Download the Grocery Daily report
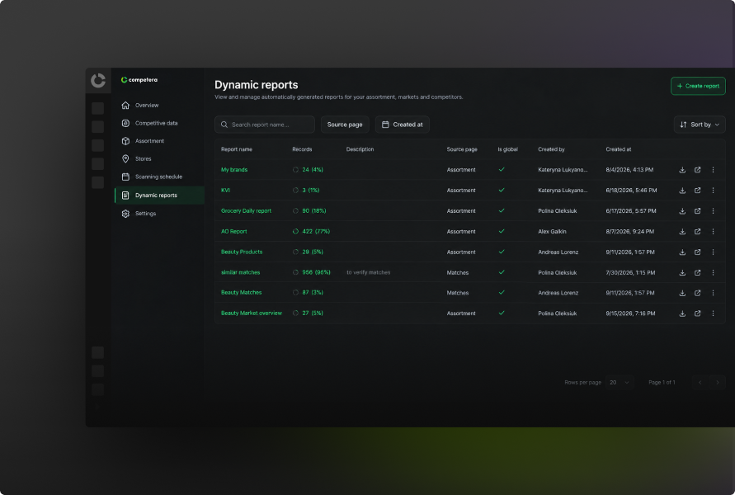The height and width of the screenshot is (495, 735). (682, 211)
